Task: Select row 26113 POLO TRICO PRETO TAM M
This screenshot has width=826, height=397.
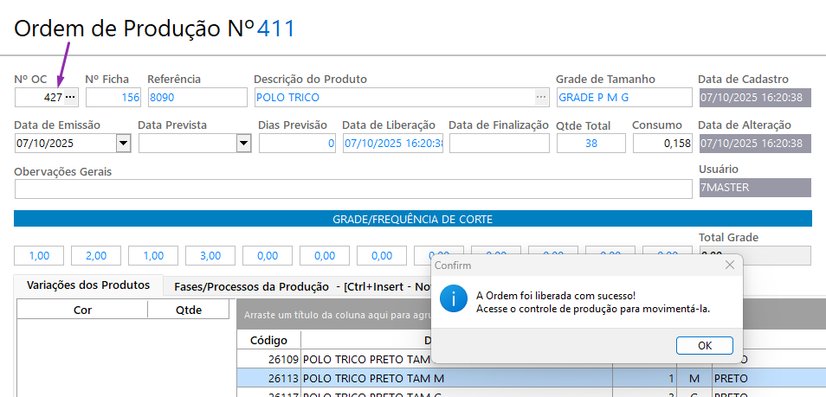Action: coord(372,378)
